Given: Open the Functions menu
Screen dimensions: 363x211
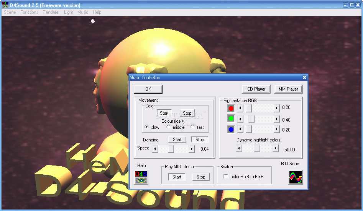Looking at the screenshot, I should 29,12.
